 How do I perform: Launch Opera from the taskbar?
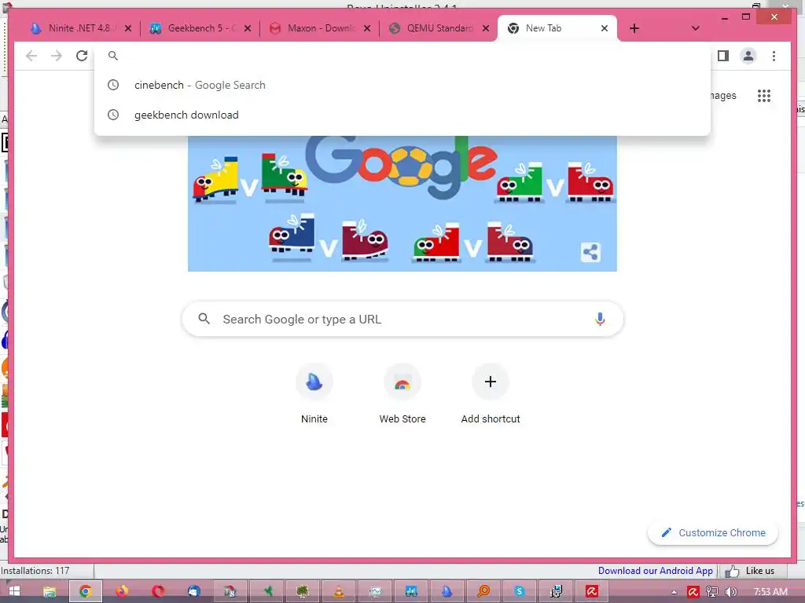point(158,592)
